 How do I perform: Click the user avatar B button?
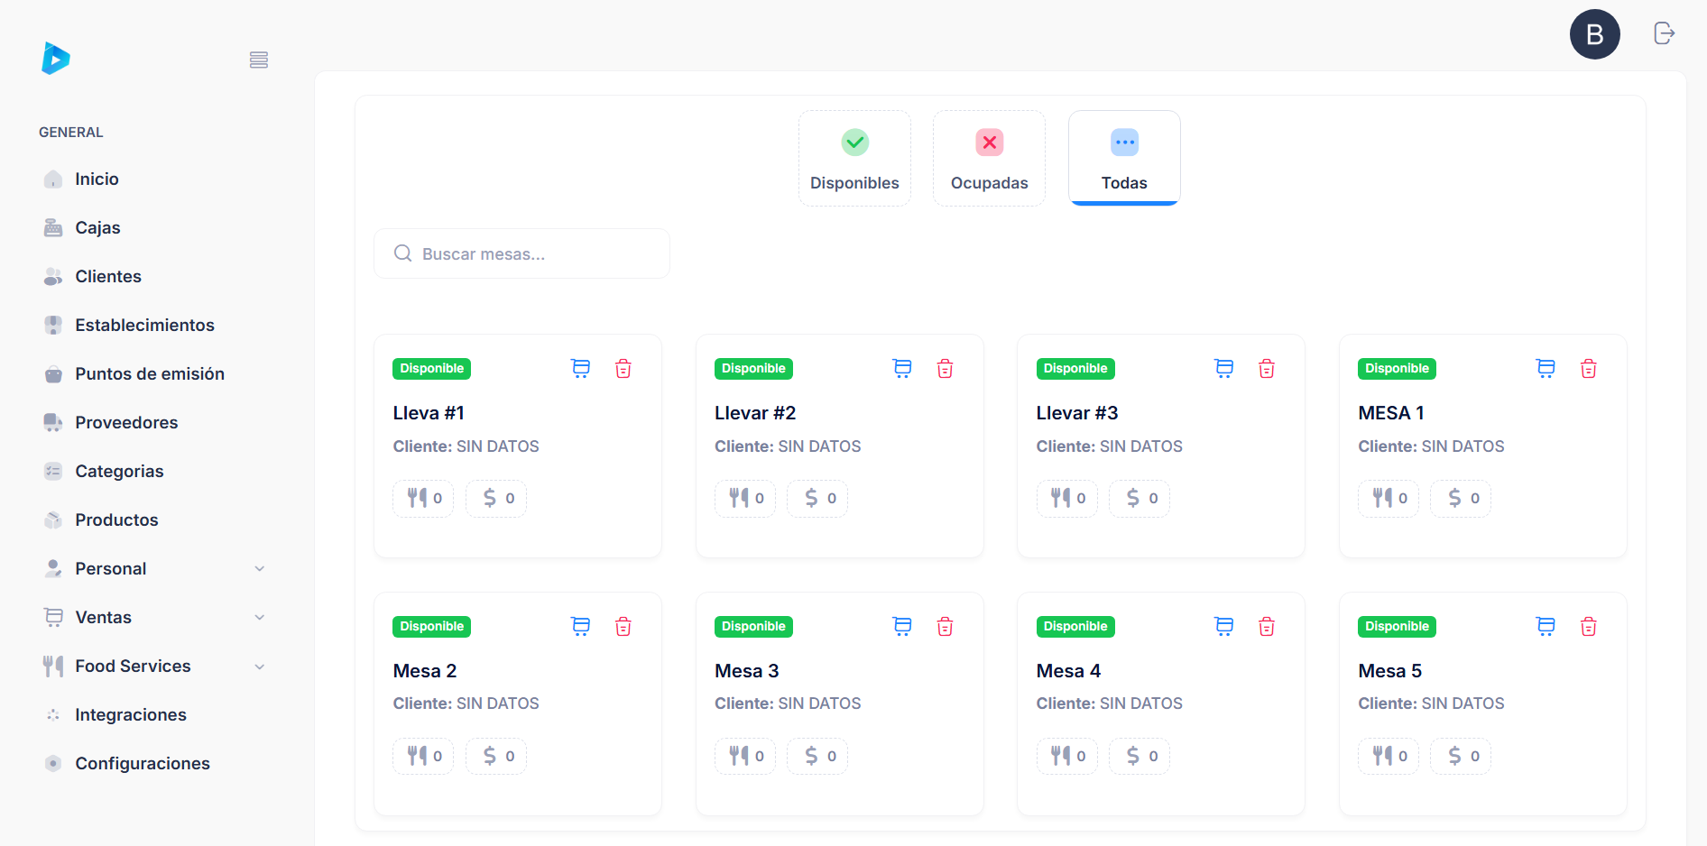point(1594,34)
